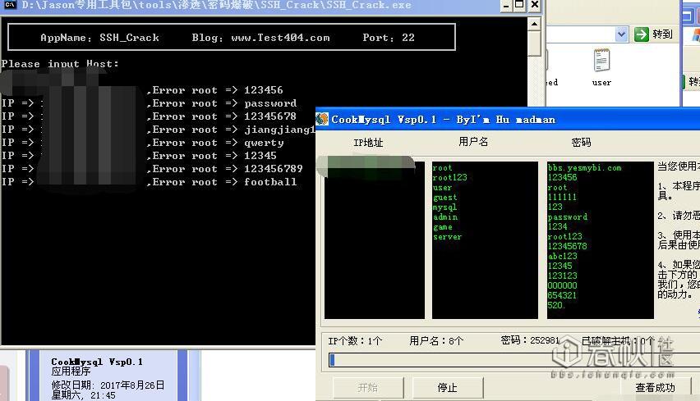Click the disabled 开始 button
This screenshot has height=401, width=700.
pos(368,388)
